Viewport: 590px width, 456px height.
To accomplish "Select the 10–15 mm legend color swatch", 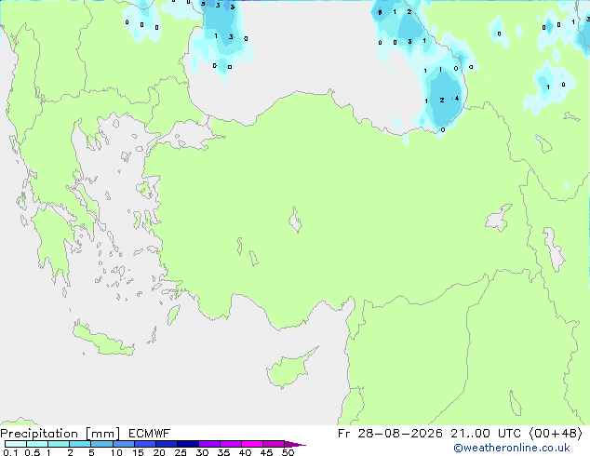I will coord(123,444).
